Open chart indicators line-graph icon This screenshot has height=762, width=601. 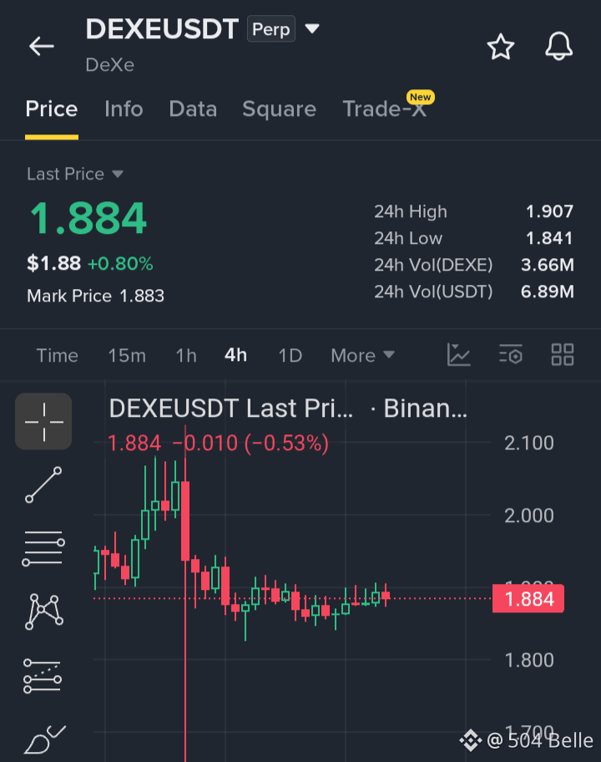(458, 355)
